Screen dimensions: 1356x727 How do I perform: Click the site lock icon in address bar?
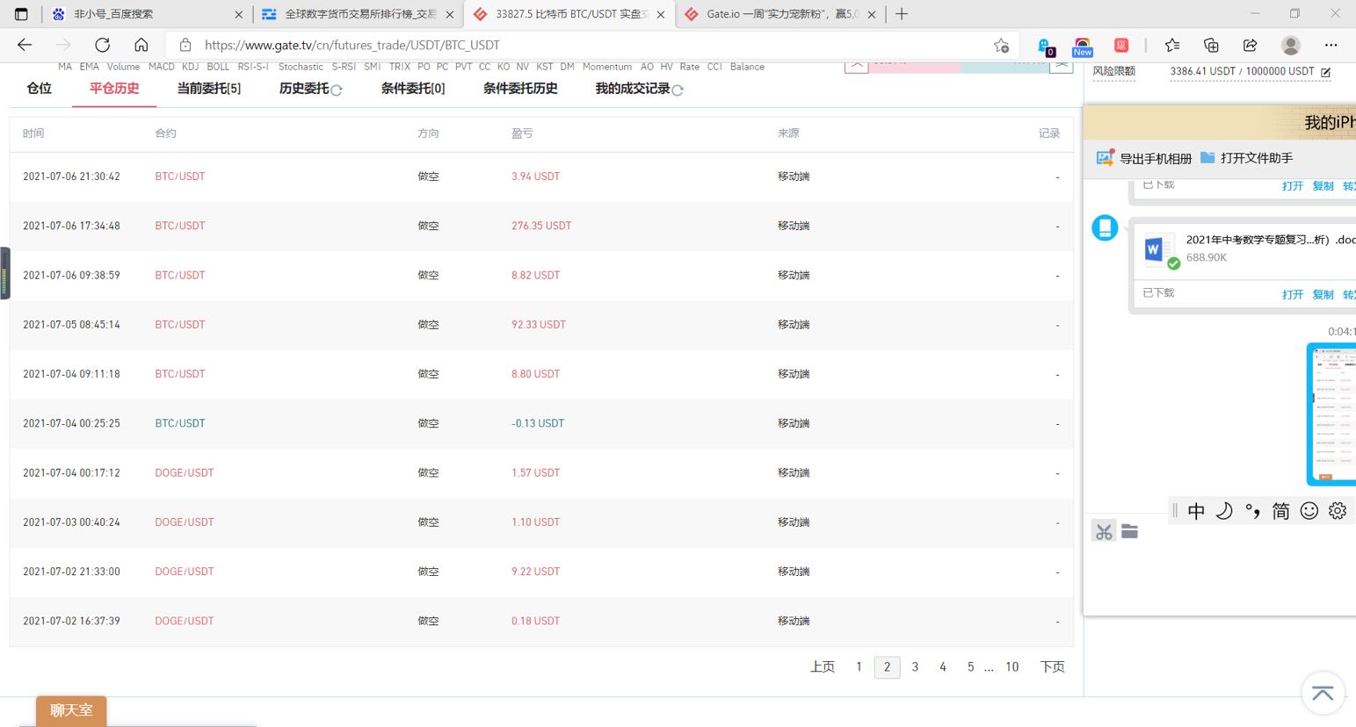click(x=185, y=45)
